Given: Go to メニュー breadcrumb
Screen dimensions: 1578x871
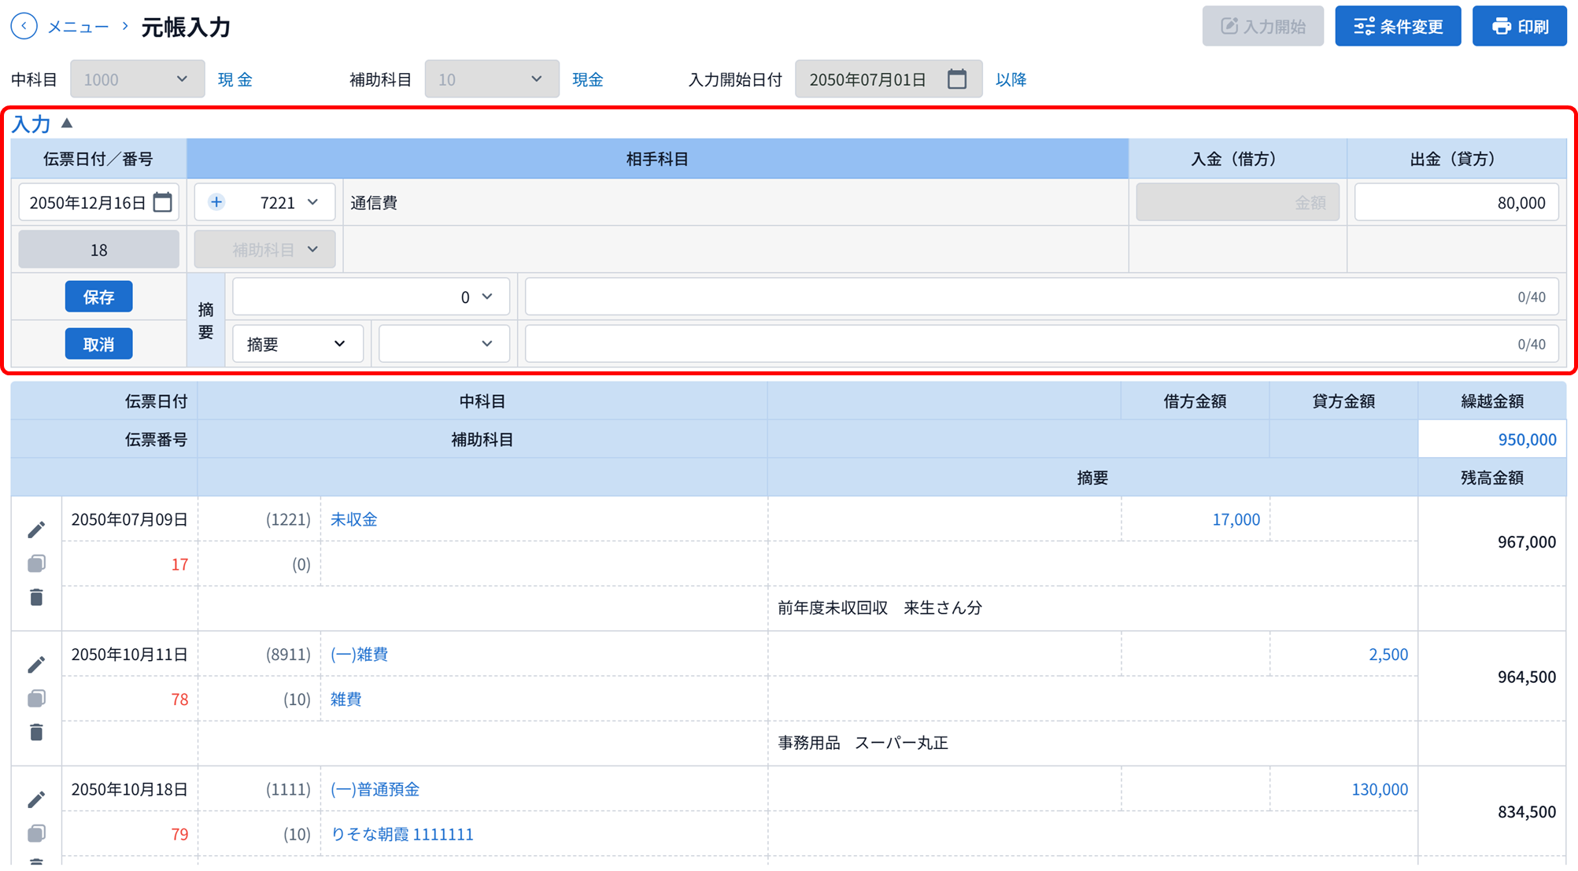Looking at the screenshot, I should (78, 27).
